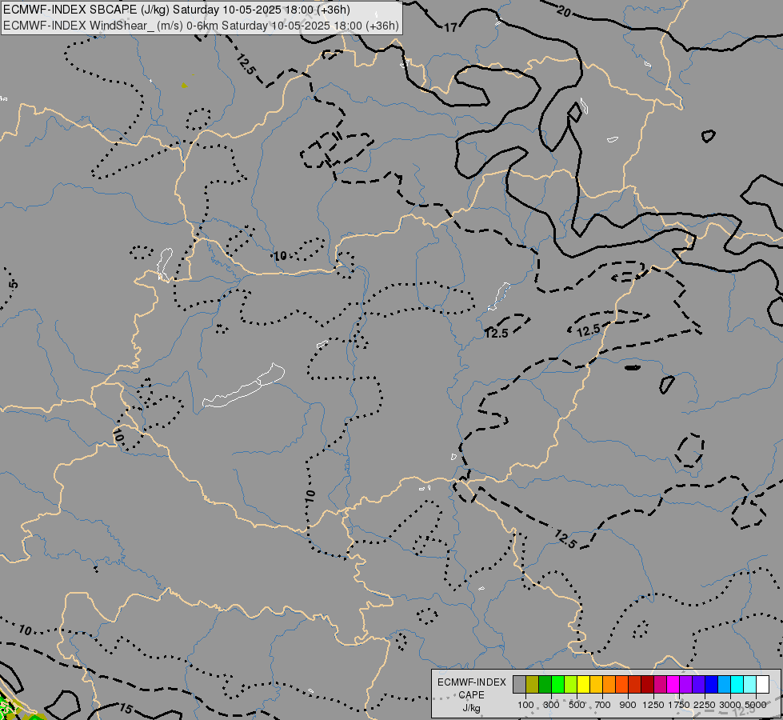Click the 15 contour label

[x=126, y=709]
